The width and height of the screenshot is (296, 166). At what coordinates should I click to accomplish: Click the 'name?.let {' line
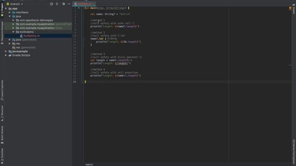98,39
